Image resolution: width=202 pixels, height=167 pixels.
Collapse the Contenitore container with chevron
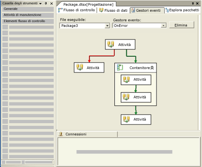(152, 68)
